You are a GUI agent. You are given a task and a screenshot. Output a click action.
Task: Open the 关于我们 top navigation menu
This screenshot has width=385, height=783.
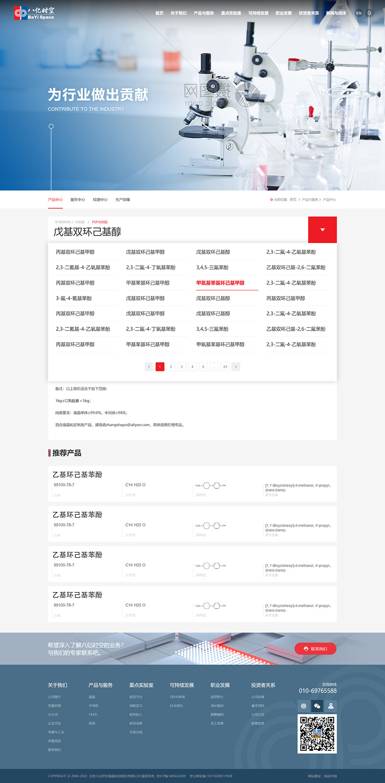click(178, 13)
